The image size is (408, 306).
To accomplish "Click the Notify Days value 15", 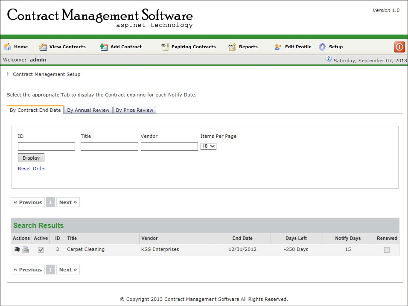I will click(348, 249).
